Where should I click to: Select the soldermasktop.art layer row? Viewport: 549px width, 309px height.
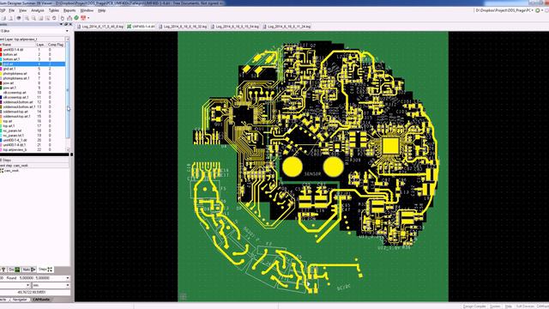click(x=33, y=112)
